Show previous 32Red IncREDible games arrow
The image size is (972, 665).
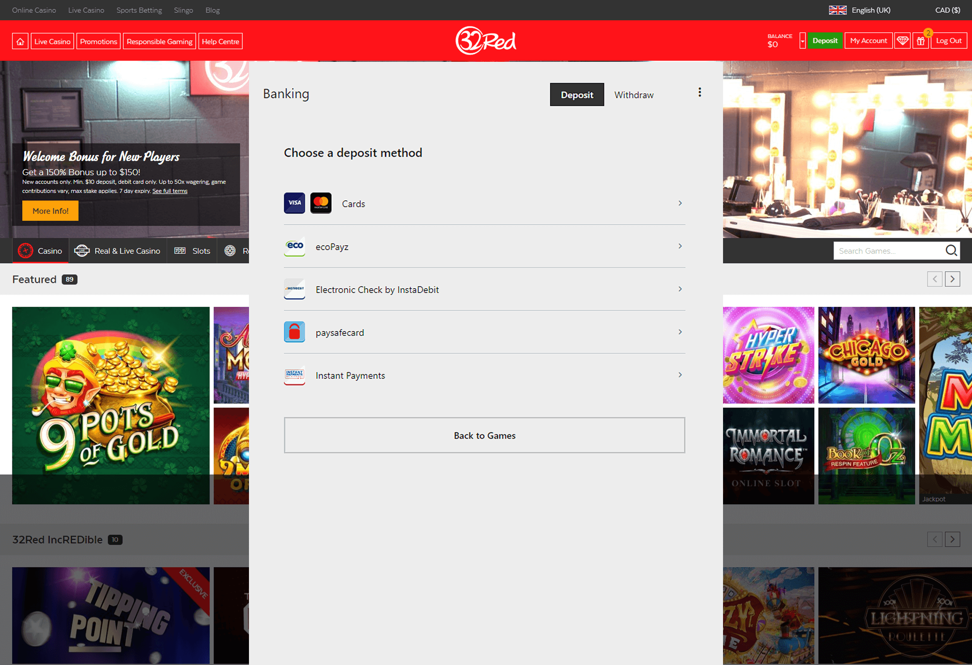[935, 540]
